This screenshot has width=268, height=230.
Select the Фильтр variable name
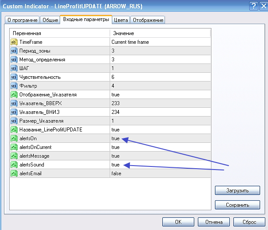(28, 86)
